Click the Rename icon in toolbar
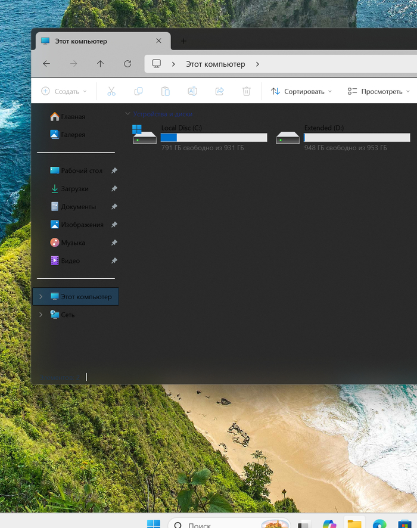Screen dimensions: 417x528 pos(192,91)
